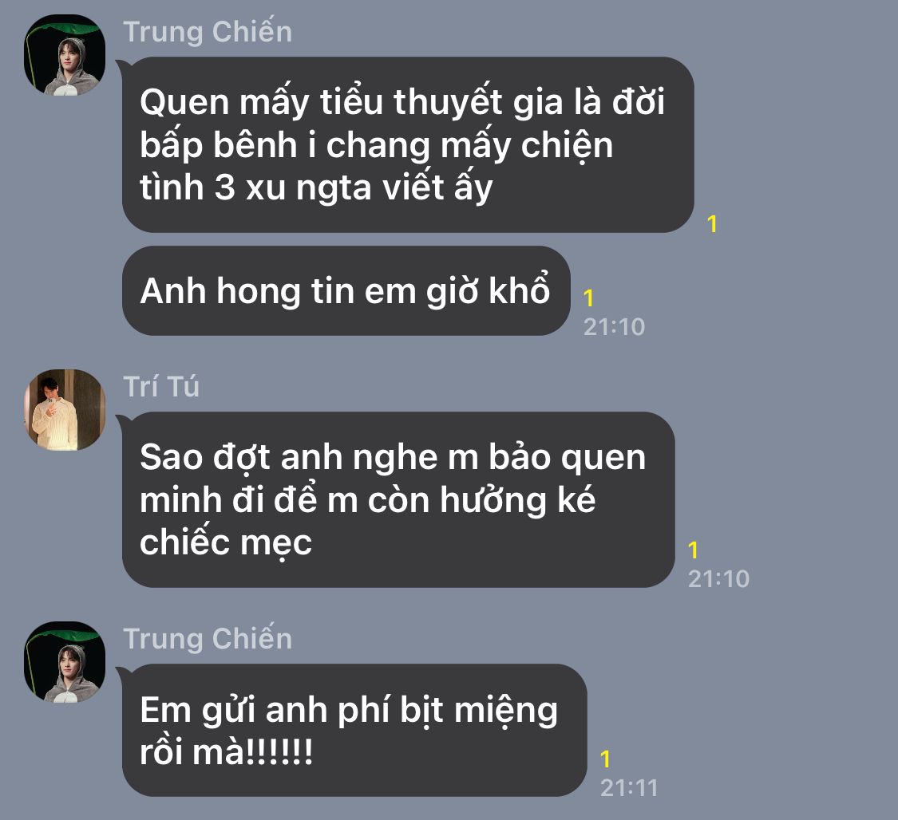898x820 pixels.
Task: Tap the top Trung Chiến sender name
Action: click(x=208, y=31)
